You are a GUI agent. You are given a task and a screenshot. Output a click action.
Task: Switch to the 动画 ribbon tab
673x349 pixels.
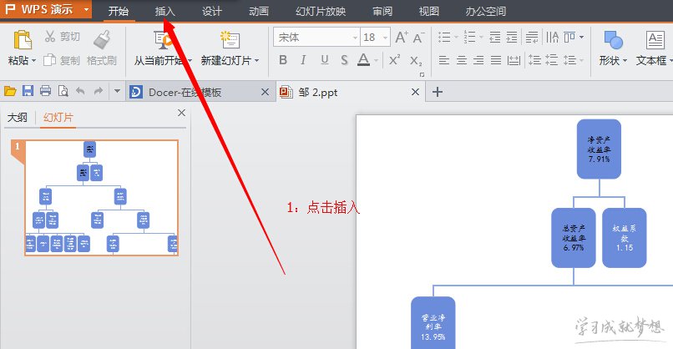259,11
